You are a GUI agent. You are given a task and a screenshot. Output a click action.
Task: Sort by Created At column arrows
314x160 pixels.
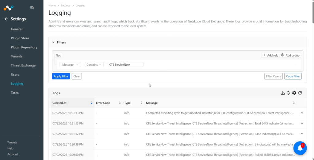click(x=91, y=103)
